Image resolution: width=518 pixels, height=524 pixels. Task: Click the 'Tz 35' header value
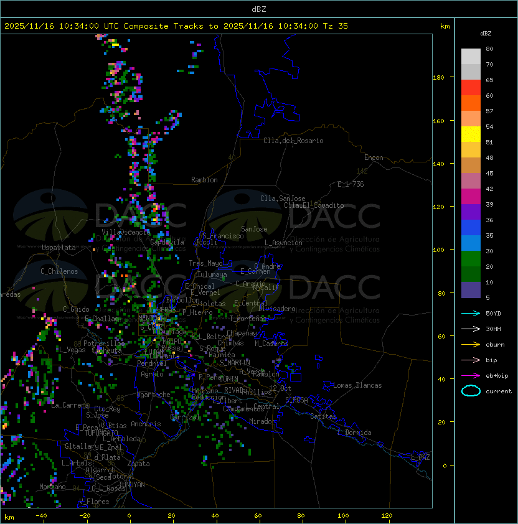click(336, 26)
